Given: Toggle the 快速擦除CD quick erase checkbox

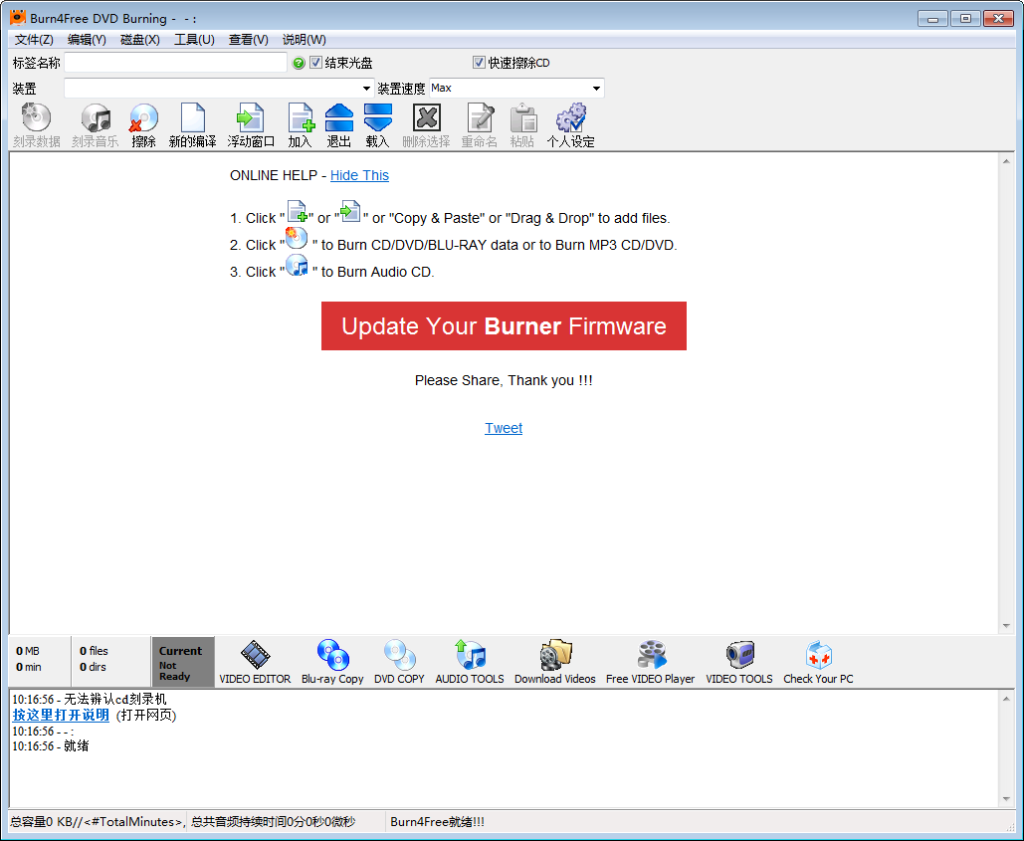Looking at the screenshot, I should [x=479, y=62].
